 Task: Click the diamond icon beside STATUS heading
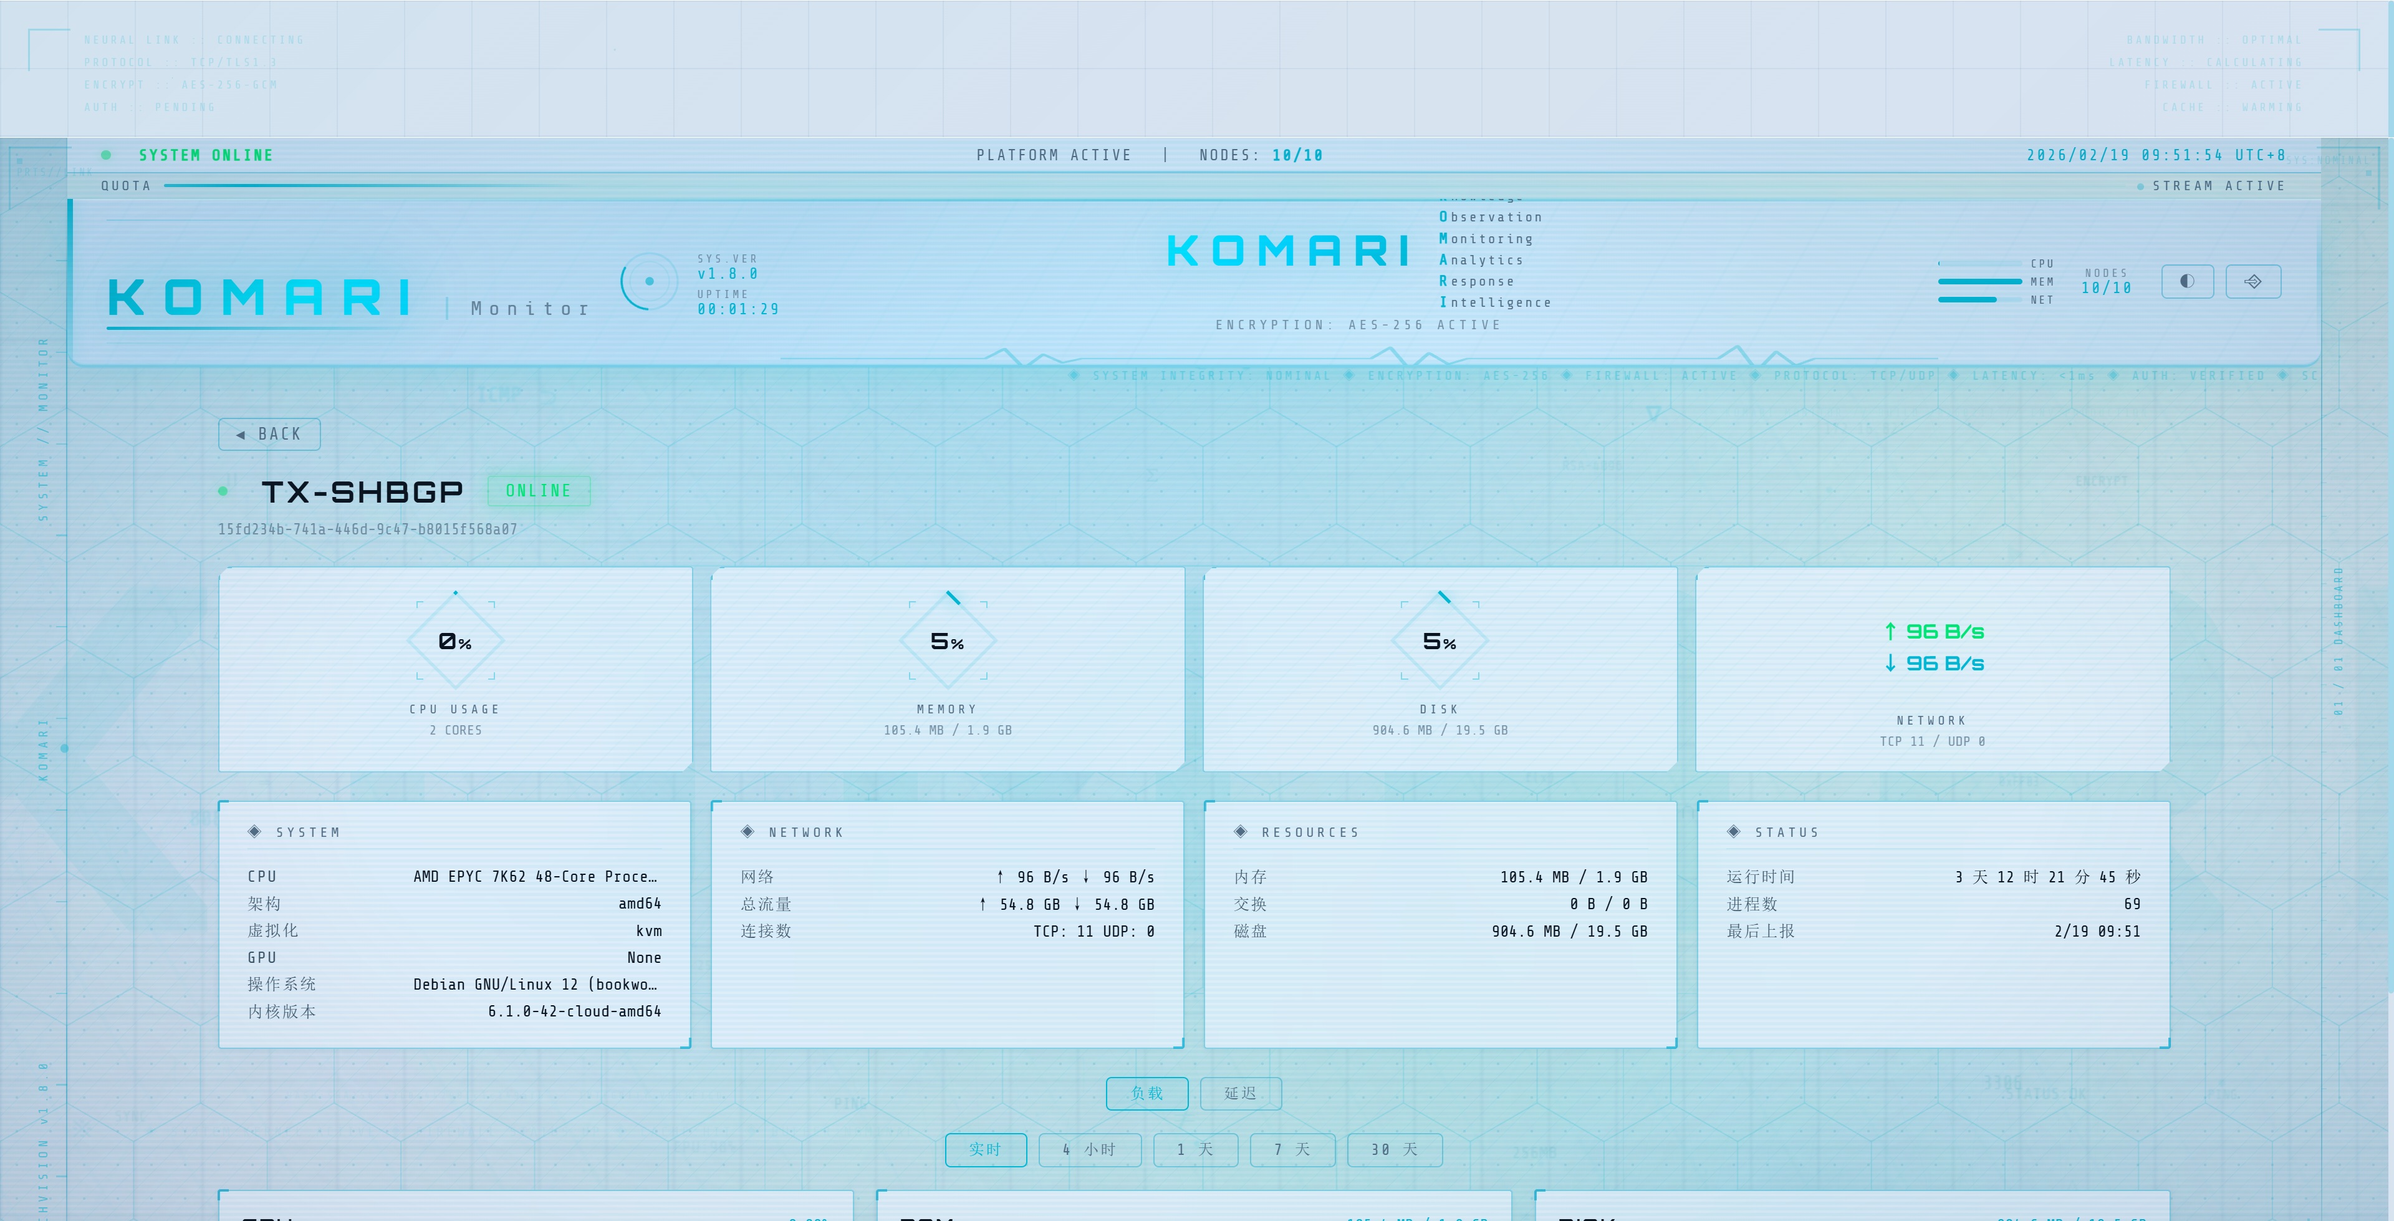pyautogui.click(x=1733, y=831)
